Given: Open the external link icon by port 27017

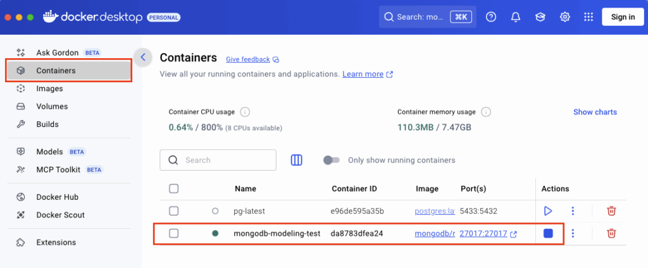Looking at the screenshot, I should pyautogui.click(x=513, y=234).
